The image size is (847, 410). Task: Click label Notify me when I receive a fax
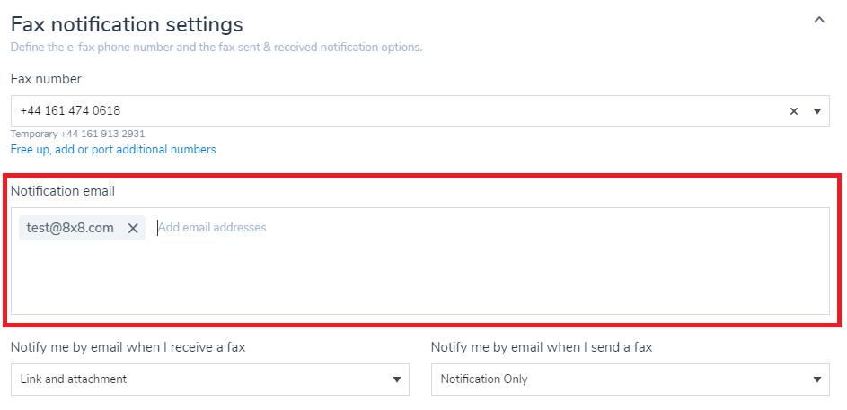(128, 347)
